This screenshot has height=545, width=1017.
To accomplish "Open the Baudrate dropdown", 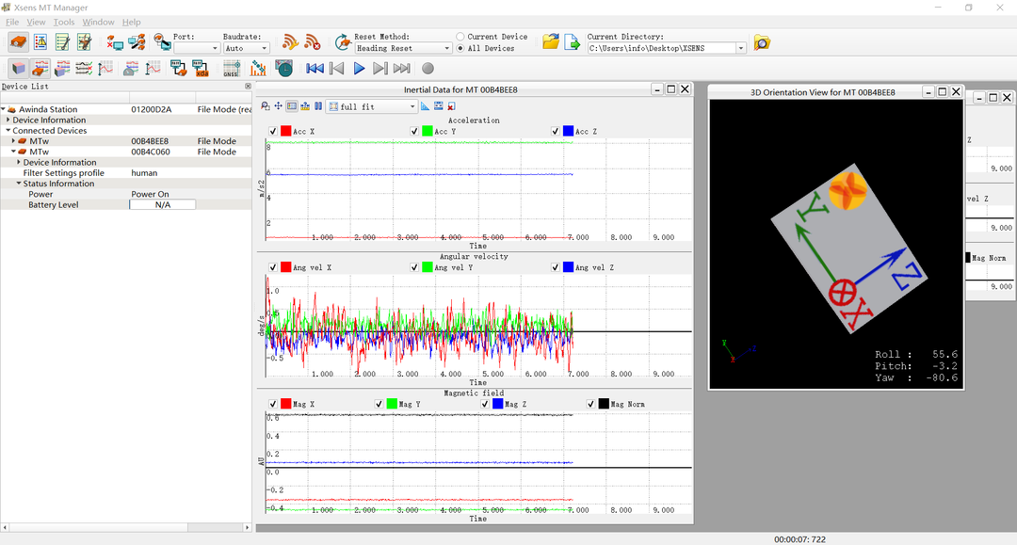I will click(x=246, y=48).
